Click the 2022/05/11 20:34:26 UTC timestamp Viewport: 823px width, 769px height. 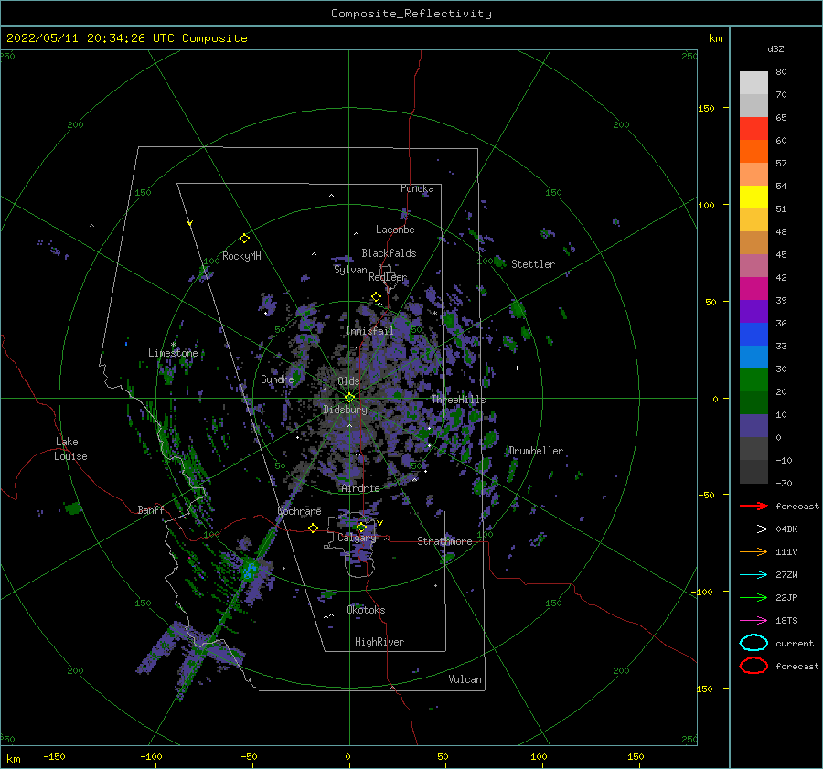(x=127, y=38)
